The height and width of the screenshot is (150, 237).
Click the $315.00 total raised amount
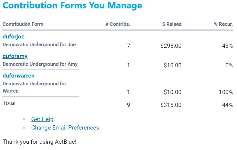tap(171, 105)
